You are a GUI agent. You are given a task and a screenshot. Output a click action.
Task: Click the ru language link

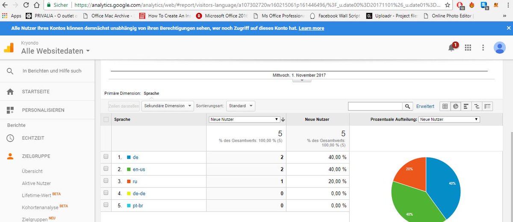pyautogui.click(x=135, y=181)
